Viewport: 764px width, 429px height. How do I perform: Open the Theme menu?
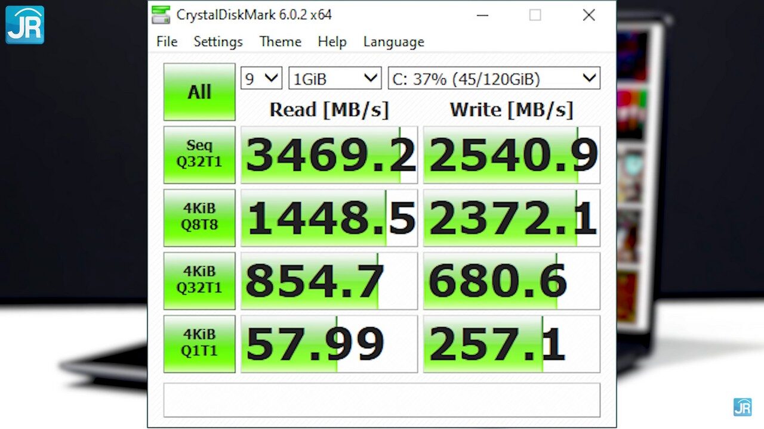pyautogui.click(x=280, y=42)
